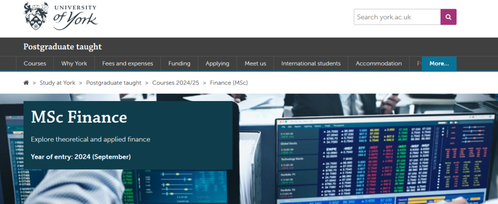Go to Fees and expenses
The height and width of the screenshot is (204, 498).
click(128, 63)
